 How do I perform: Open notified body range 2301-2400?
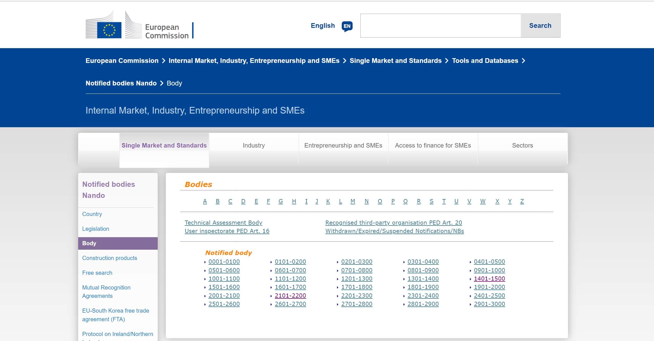coord(423,296)
